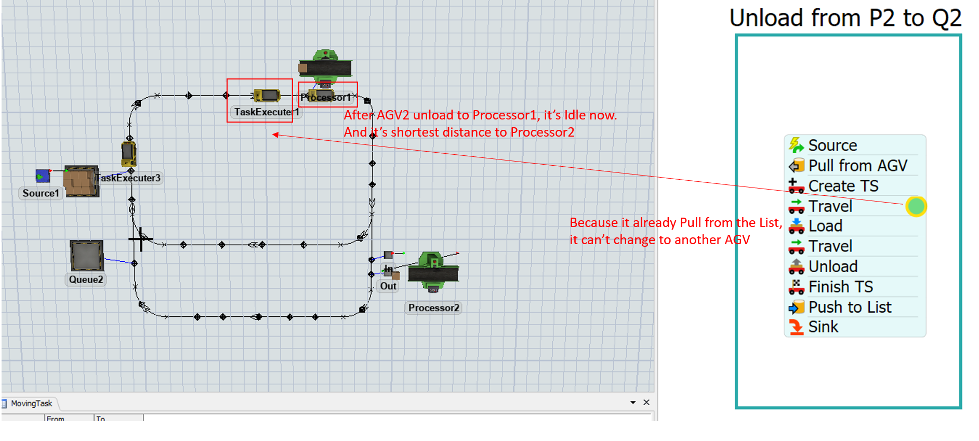
Task: Click the Create TS activity icon
Action: (x=796, y=185)
